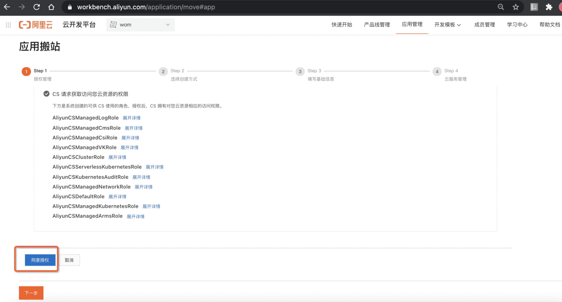Screen dimensions: 562x302
Task: Open the 帮助文档 help documentation link
Action: click(549, 25)
